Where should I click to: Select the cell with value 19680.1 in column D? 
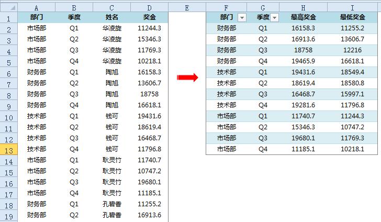(150, 182)
